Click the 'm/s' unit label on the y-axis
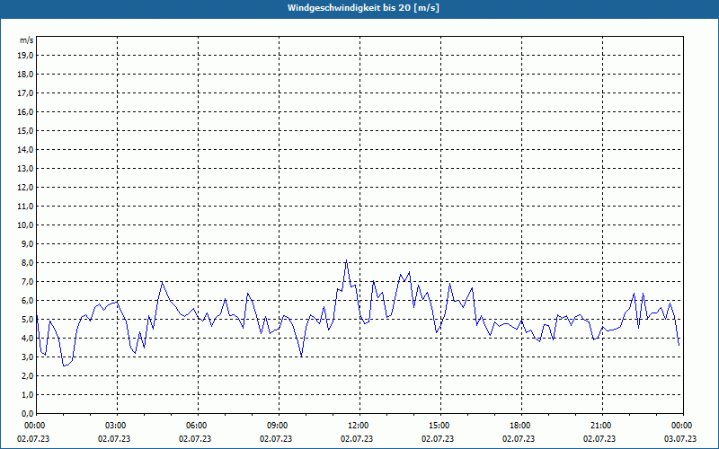Image resolution: width=719 pixels, height=449 pixels. pos(27,40)
